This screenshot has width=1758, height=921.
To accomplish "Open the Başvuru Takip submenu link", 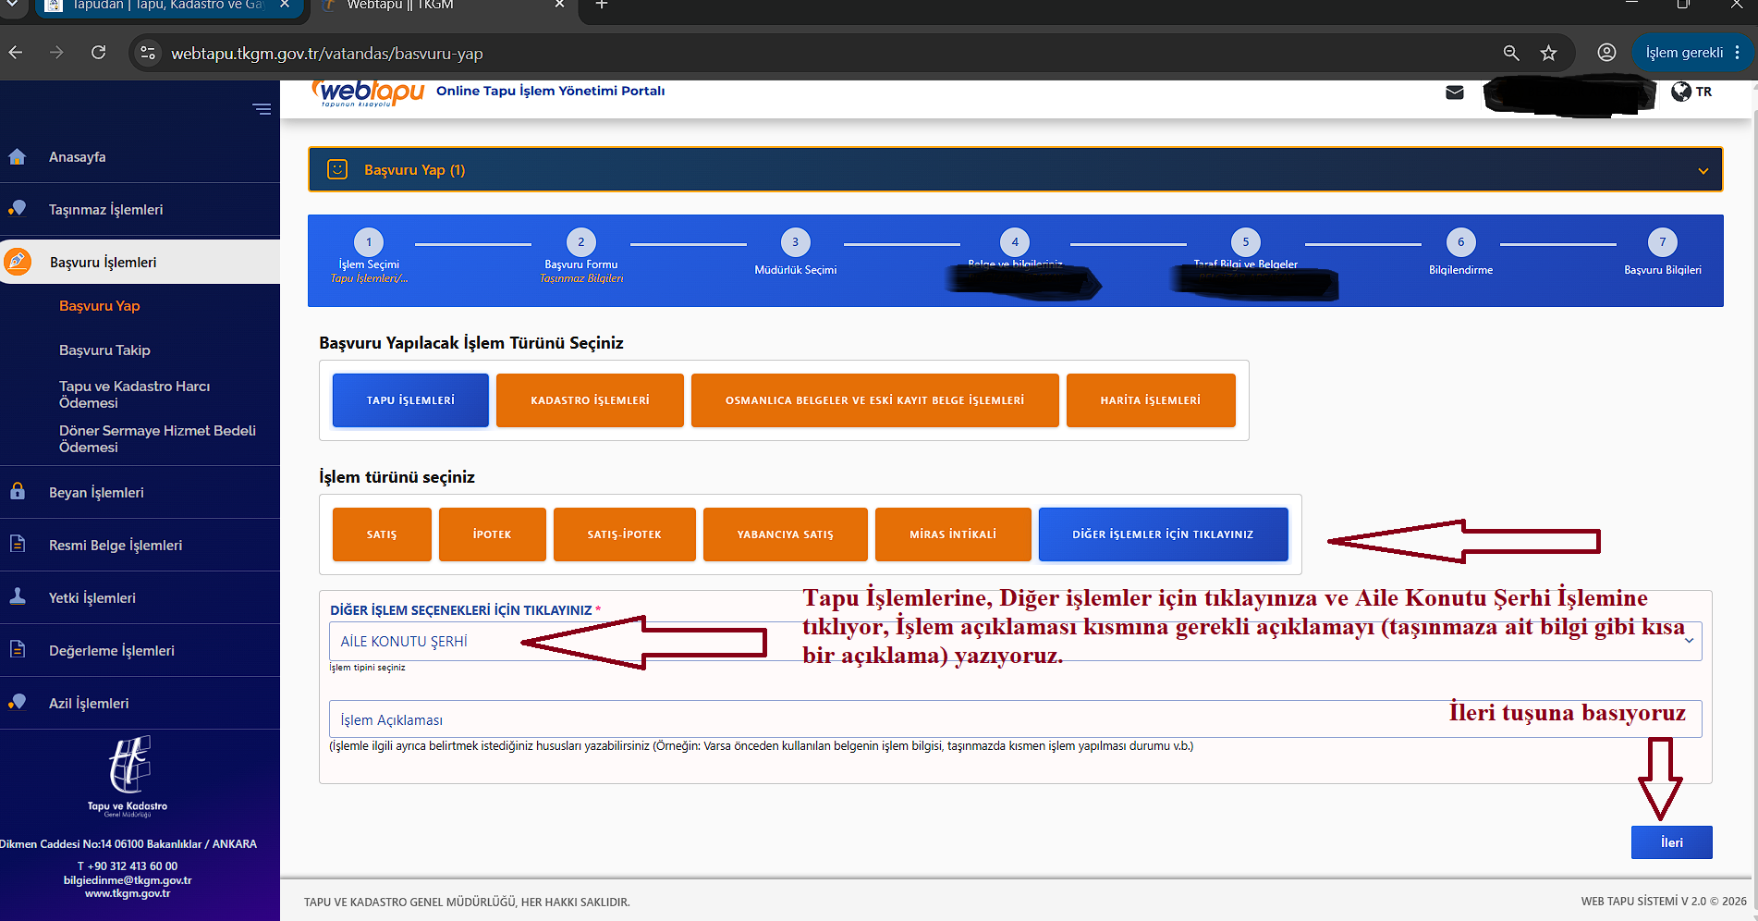I will tap(104, 350).
